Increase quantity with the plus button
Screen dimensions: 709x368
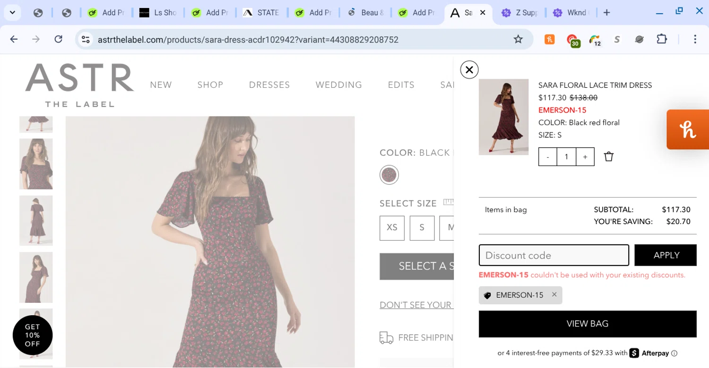click(x=585, y=157)
